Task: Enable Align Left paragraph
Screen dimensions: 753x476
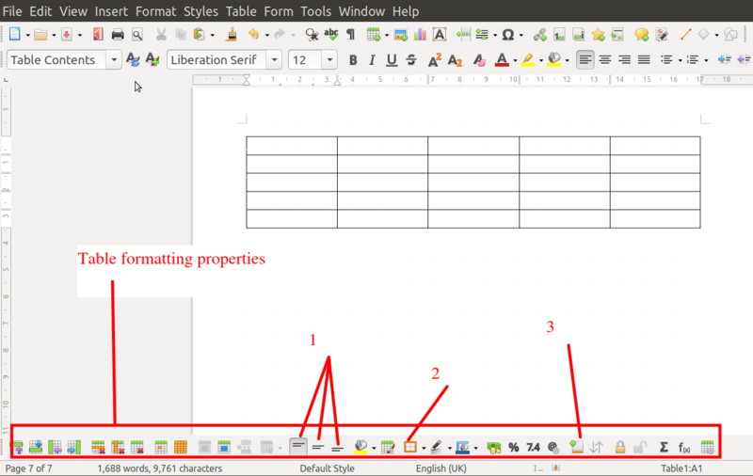Action: tap(585, 60)
